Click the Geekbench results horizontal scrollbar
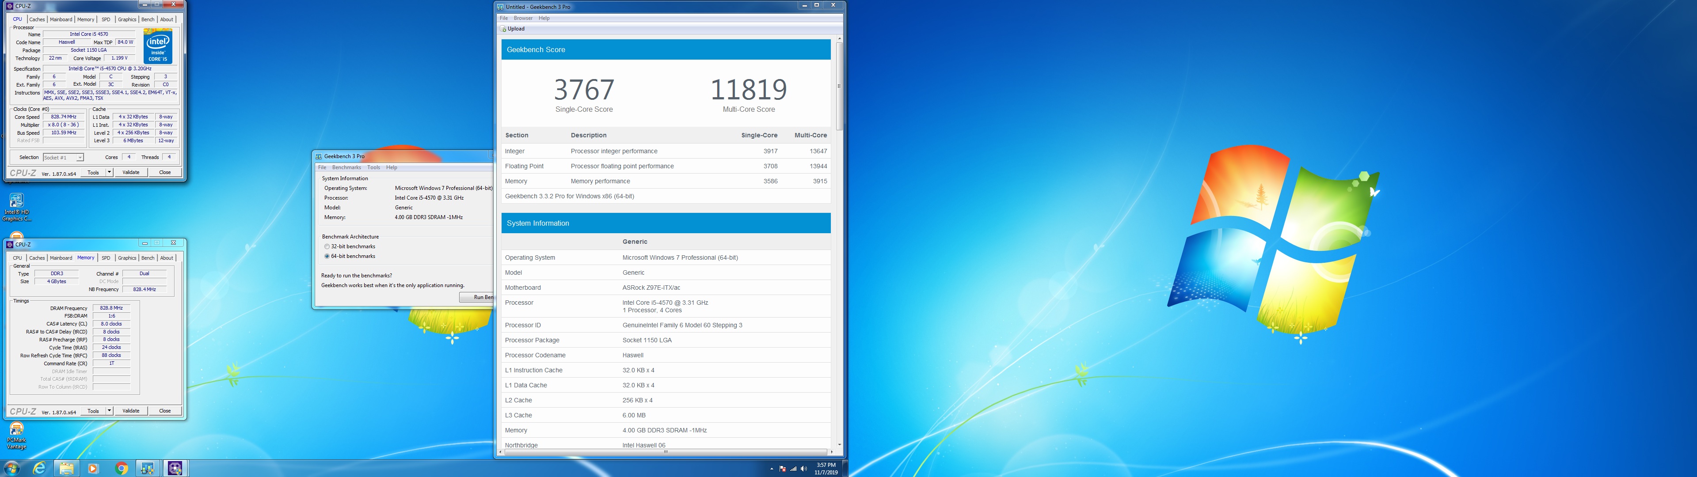Image resolution: width=1697 pixels, height=477 pixels. (666, 452)
